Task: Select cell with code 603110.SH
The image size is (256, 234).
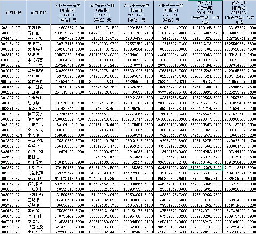Action: (13, 28)
